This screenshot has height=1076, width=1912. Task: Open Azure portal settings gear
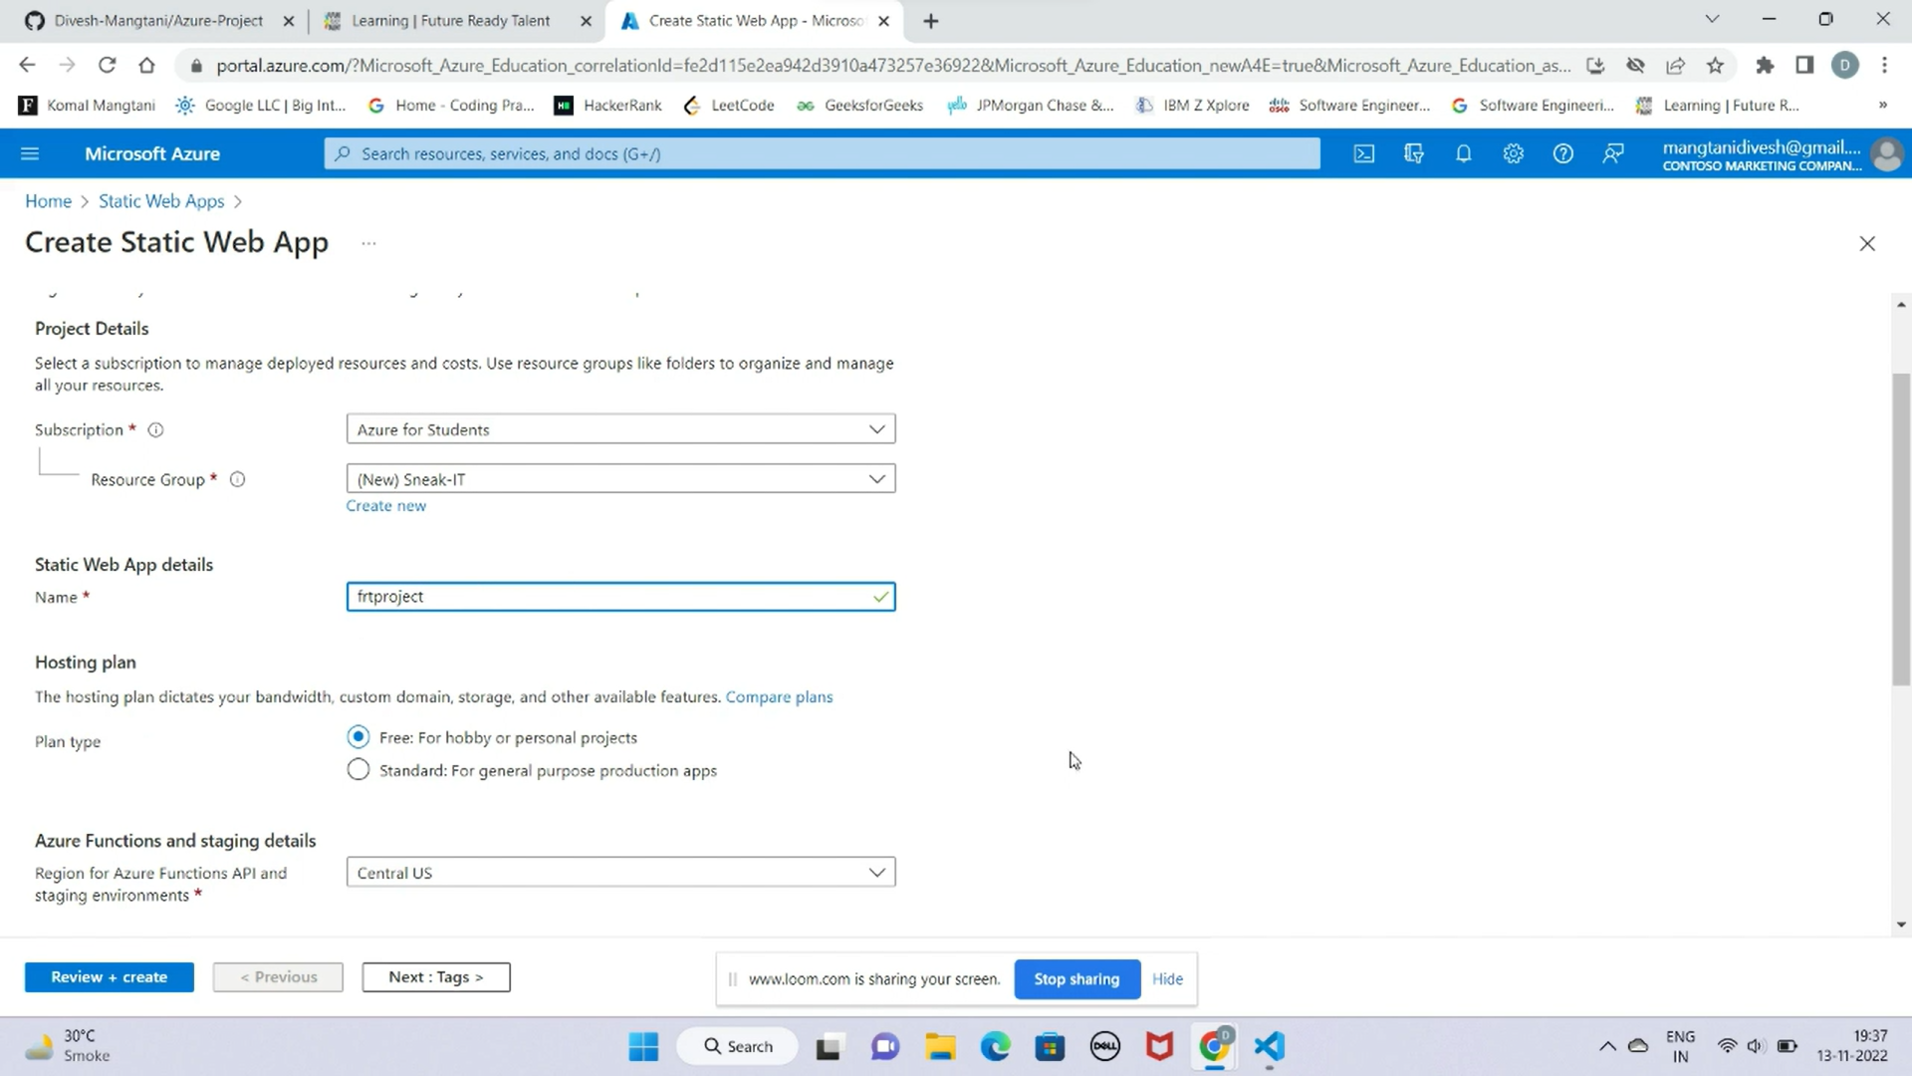click(1513, 152)
